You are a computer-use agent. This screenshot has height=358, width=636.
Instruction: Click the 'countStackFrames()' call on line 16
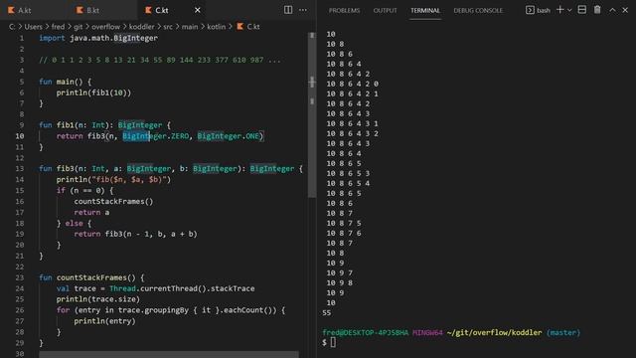(x=113, y=201)
